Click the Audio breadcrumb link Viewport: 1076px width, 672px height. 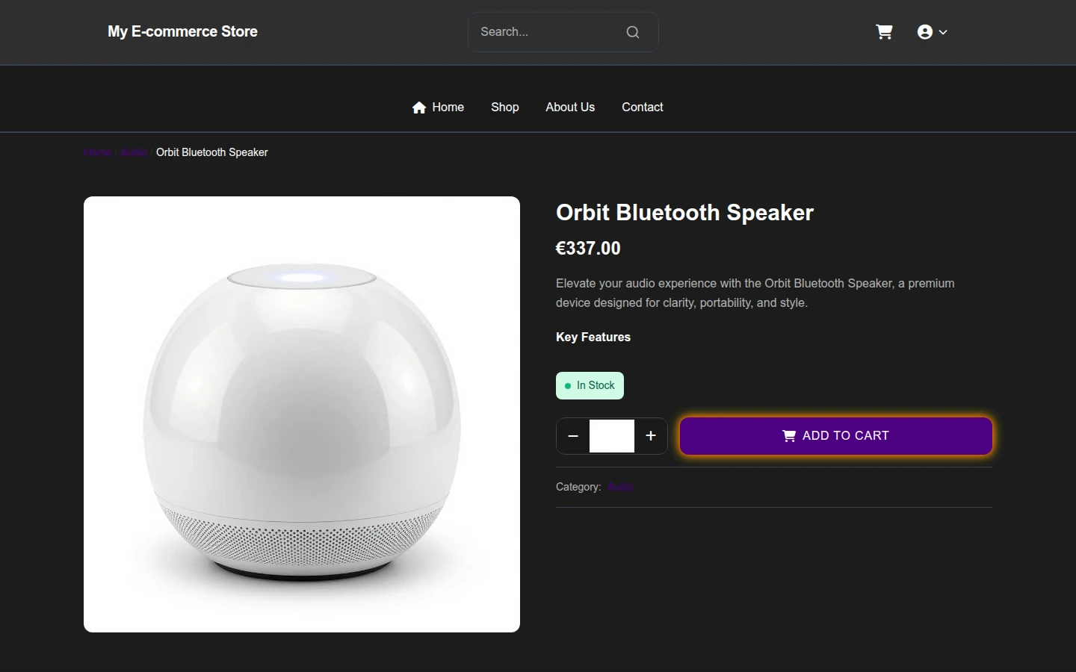(134, 152)
